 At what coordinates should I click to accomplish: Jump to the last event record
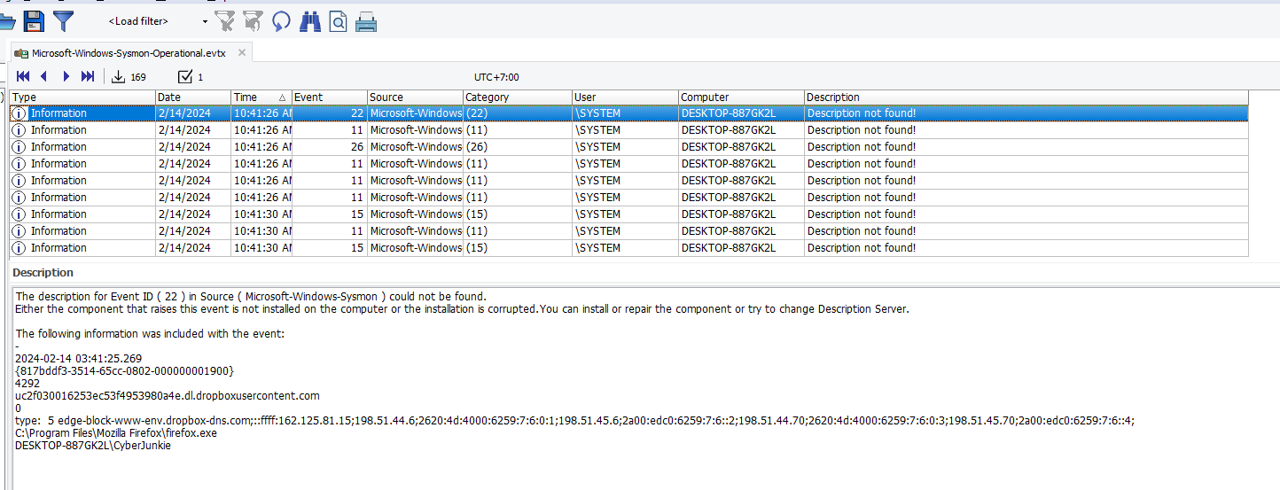pos(88,77)
